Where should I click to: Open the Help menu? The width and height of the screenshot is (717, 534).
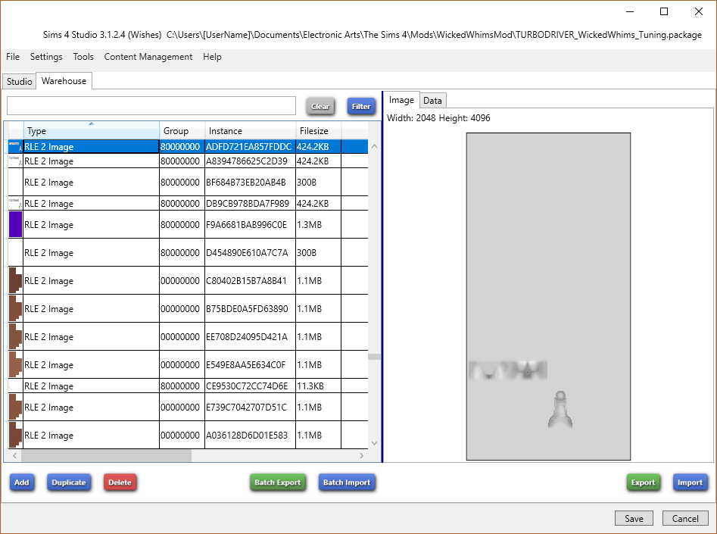(x=212, y=57)
